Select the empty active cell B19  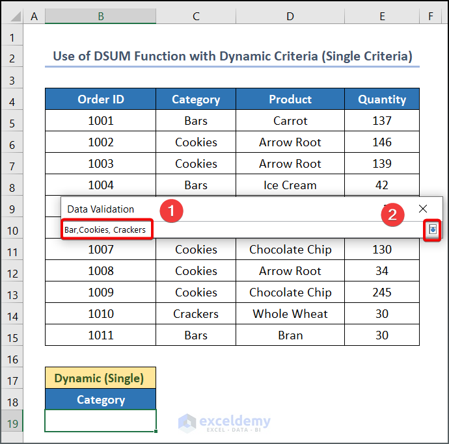click(x=100, y=421)
